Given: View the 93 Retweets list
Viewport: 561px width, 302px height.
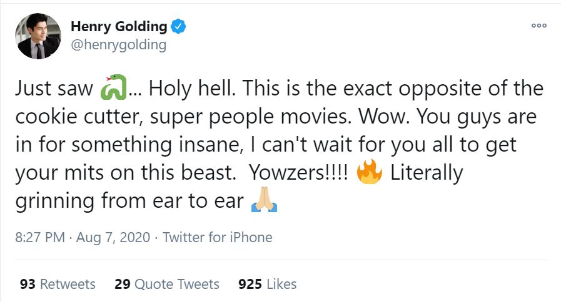Looking at the screenshot, I should (x=58, y=284).
